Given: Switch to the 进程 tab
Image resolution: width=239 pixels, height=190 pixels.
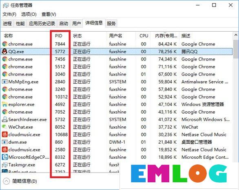Looking at the screenshot, I should (7, 24).
